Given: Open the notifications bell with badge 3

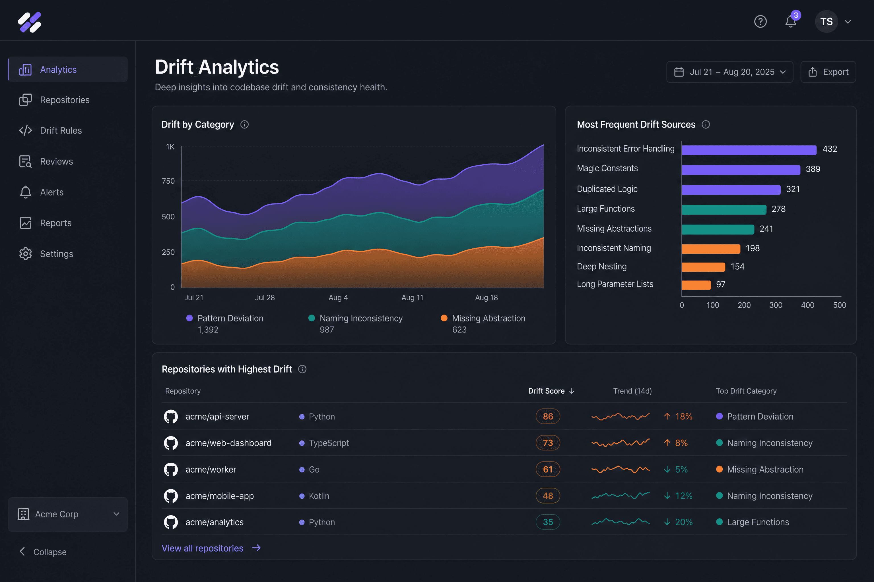Looking at the screenshot, I should (791, 22).
